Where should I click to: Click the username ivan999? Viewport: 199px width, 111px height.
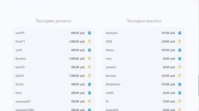click(x=20, y=33)
